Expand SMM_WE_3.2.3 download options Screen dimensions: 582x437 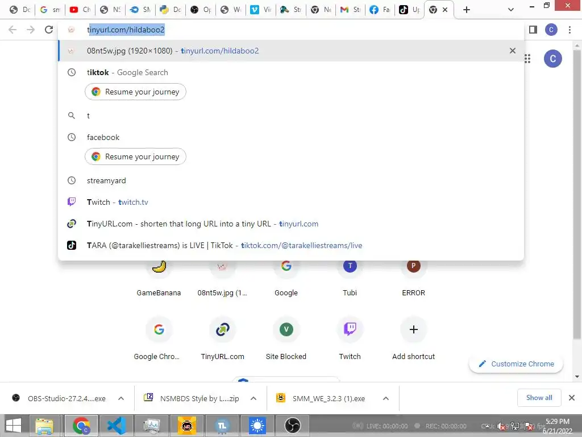tap(386, 398)
